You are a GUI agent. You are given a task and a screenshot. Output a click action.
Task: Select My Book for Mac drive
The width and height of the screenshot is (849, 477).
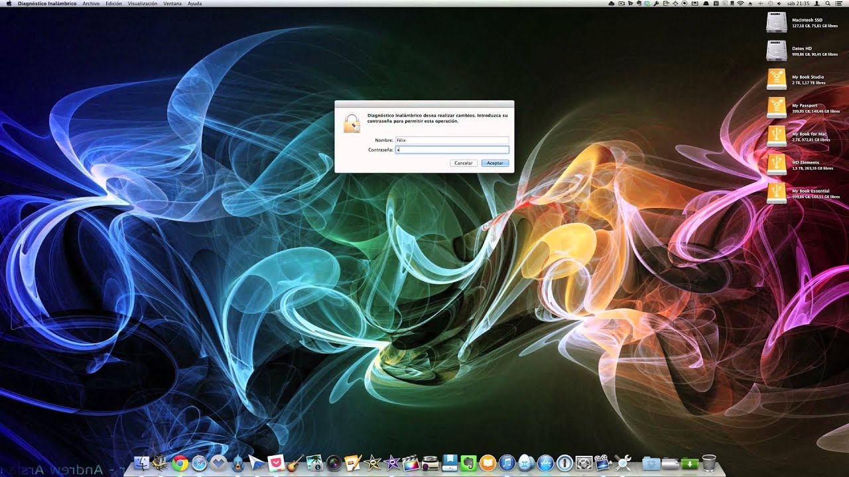tap(777, 136)
